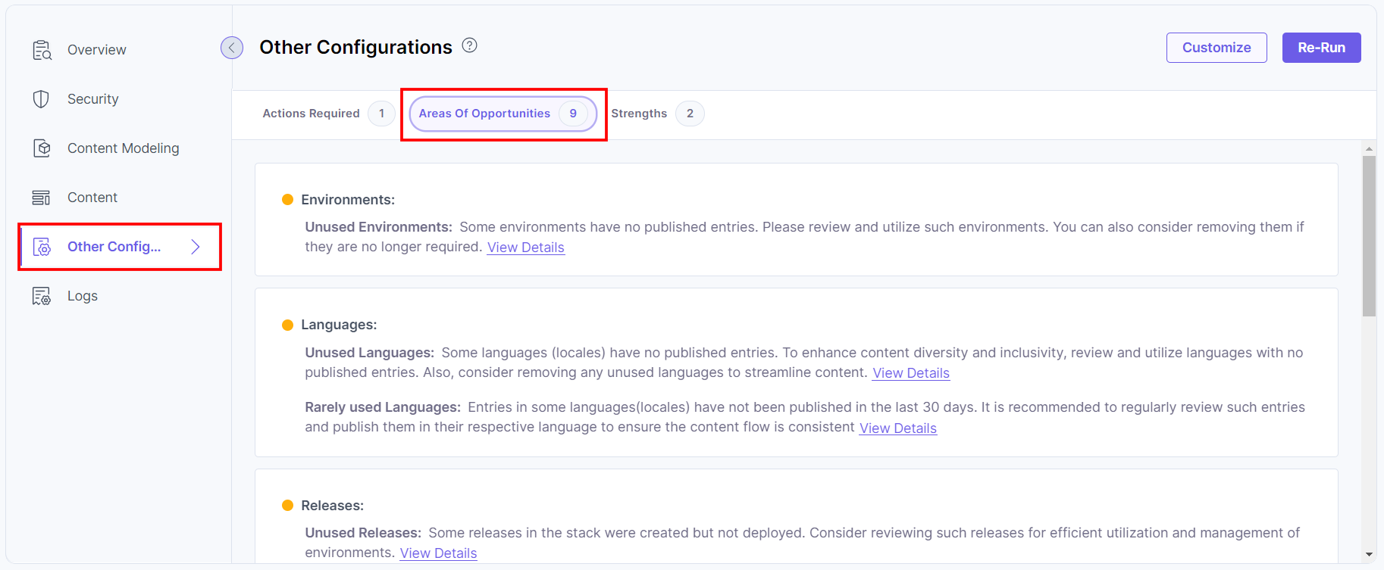1384x570 pixels.
Task: Open View Details for Rarely used Languages
Action: [x=897, y=428]
